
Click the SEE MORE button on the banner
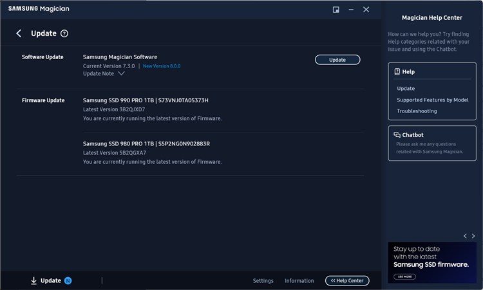coord(405,276)
